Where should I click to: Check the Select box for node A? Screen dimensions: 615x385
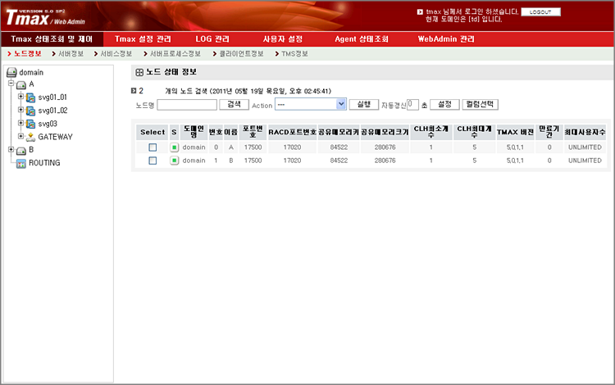[153, 147]
